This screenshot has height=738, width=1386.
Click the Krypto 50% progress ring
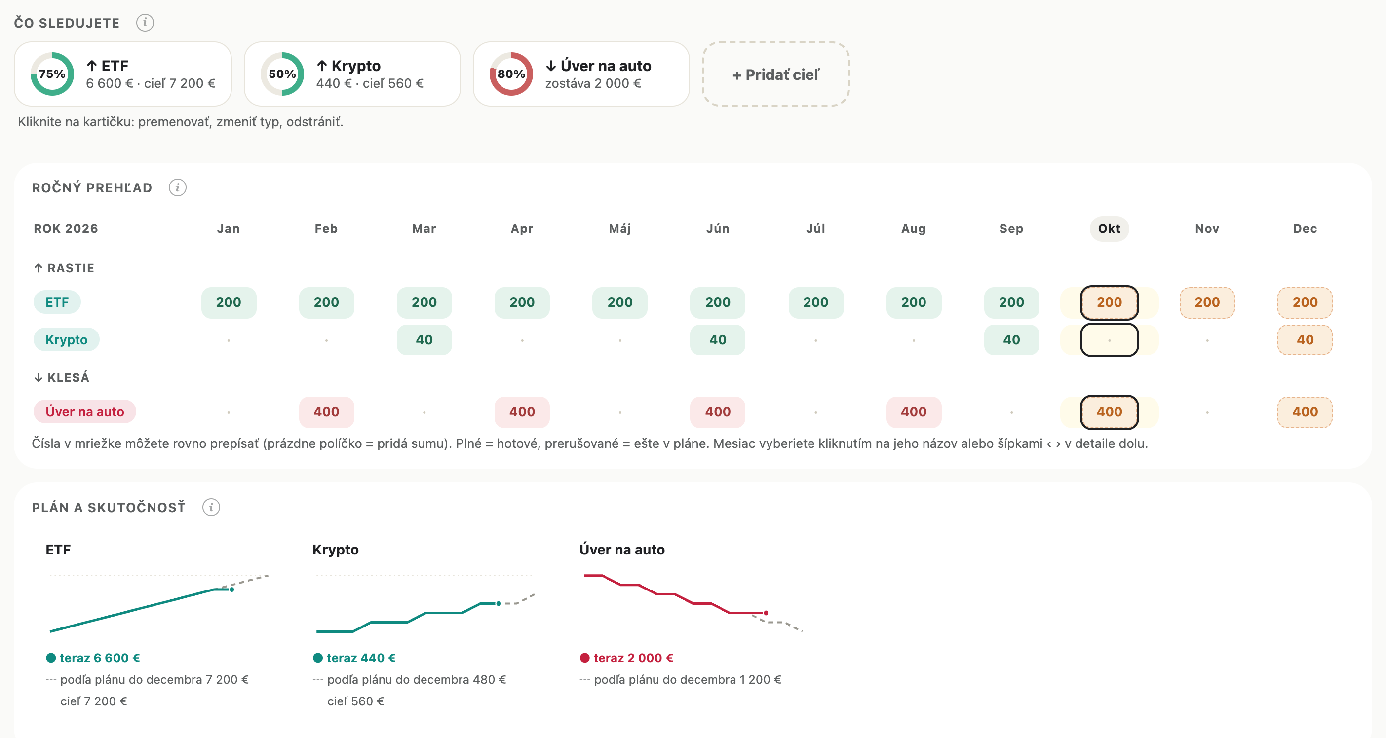[x=282, y=74]
